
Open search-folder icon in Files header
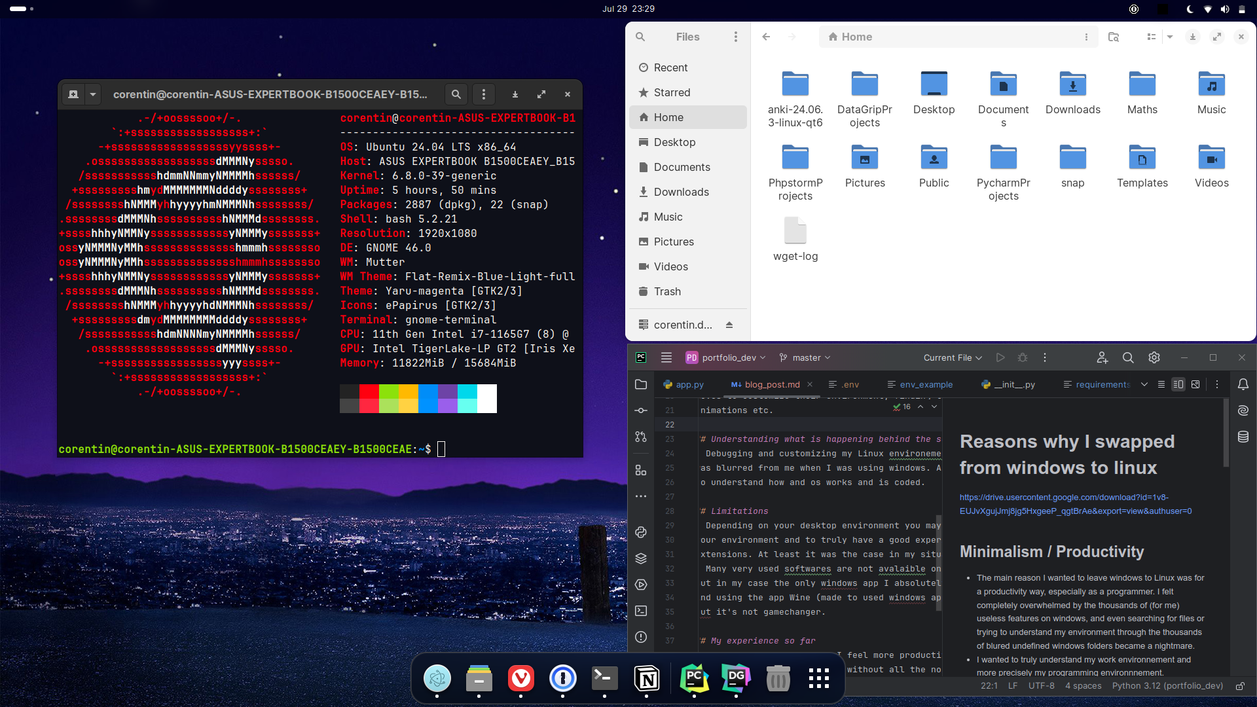pos(1114,37)
